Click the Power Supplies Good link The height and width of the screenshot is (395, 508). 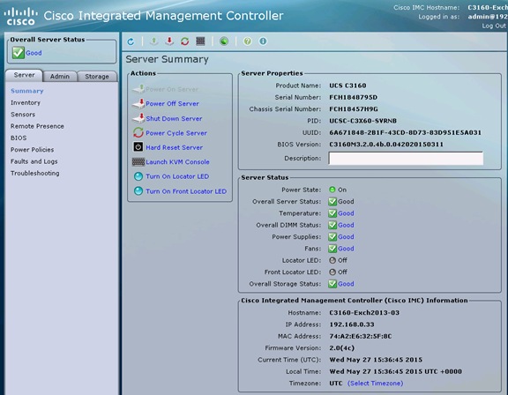346,236
